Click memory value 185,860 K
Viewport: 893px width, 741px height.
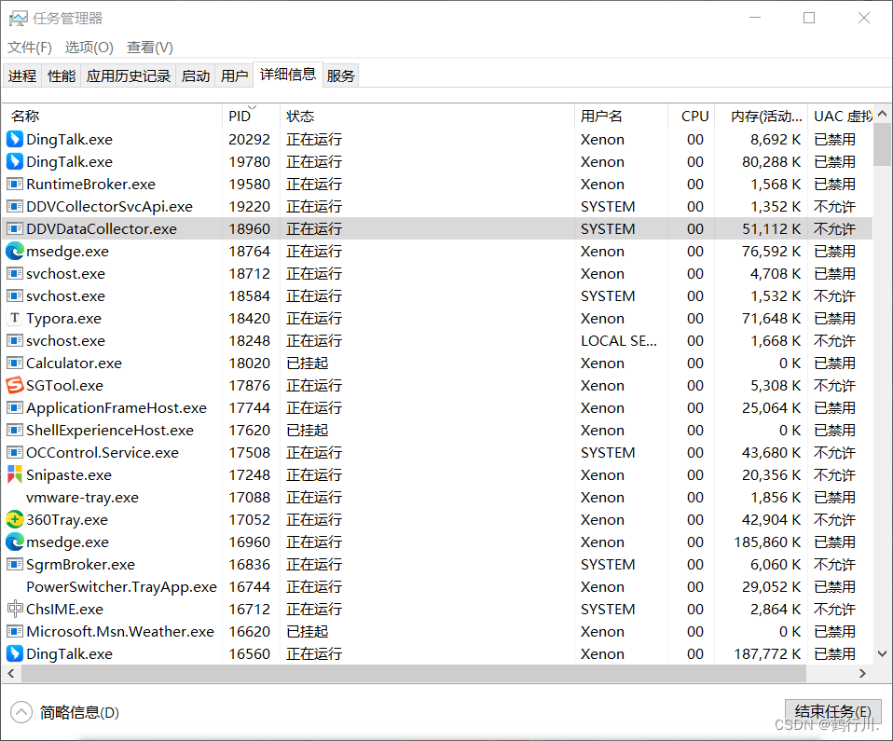click(x=767, y=542)
